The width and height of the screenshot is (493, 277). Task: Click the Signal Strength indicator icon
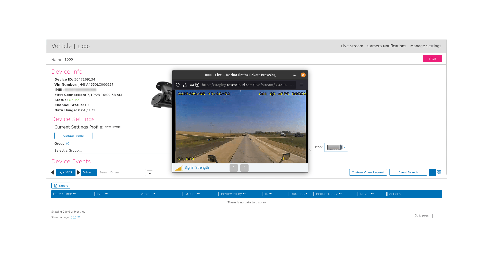179,168
